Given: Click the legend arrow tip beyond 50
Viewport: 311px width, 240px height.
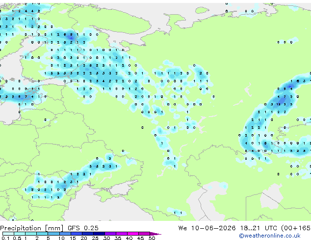Looking at the screenshot, I should [155, 234].
